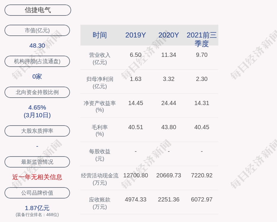Click the 14.31 return on equity value
Image resolution: width=277 pixels, height=222 pixels.
tap(202, 103)
